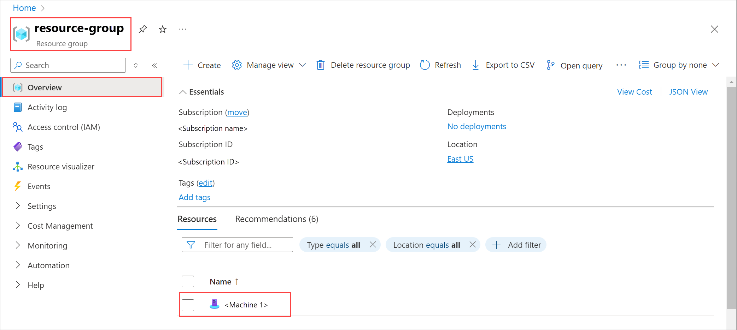The image size is (737, 330).
Task: Click the Add filter button
Action: [x=516, y=245]
